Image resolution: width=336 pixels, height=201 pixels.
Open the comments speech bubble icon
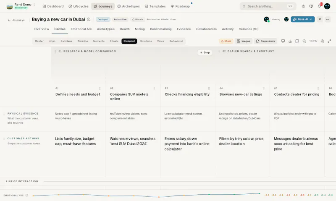tap(297, 41)
